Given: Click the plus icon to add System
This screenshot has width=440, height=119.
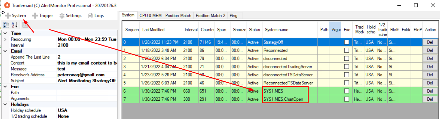Looking at the screenshot, I should click(8, 16).
